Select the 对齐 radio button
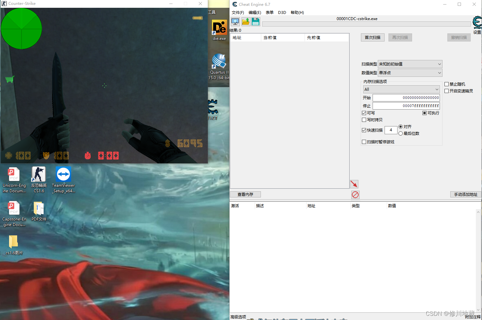Screen dimensions: 482x320 pyautogui.click(x=401, y=127)
